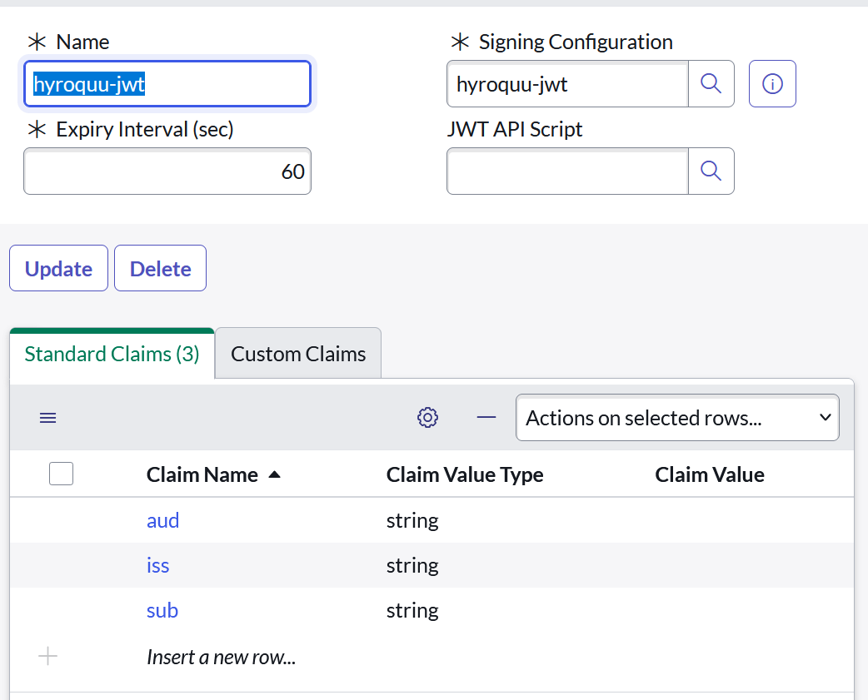This screenshot has height=700, width=868.
Task: Click the Update button
Action: pos(58,268)
